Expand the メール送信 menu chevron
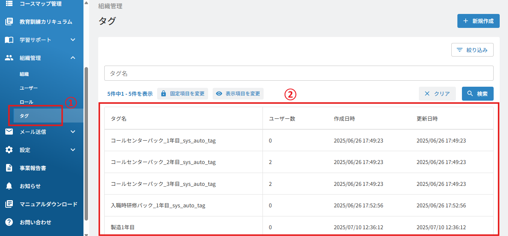 [73, 132]
